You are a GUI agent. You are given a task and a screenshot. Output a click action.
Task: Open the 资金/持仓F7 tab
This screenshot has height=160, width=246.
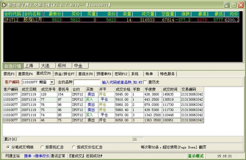click(x=64, y=74)
